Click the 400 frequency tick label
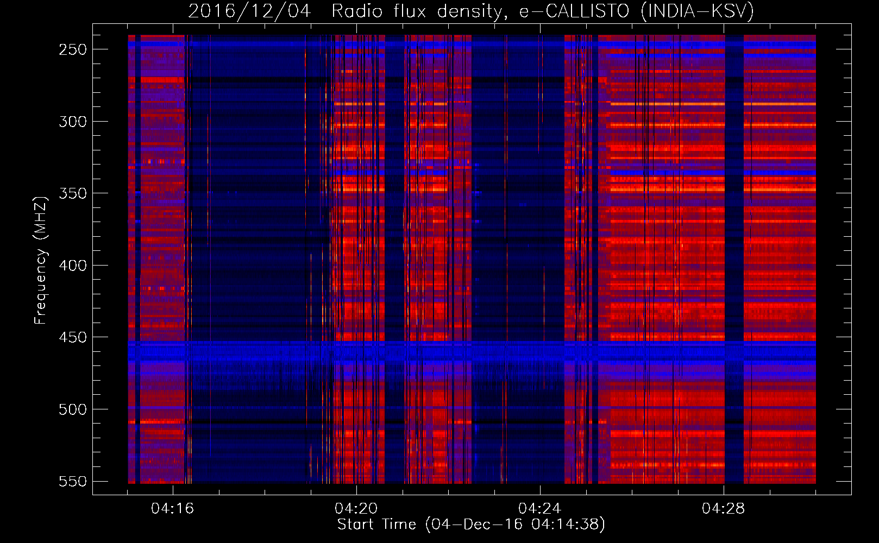 point(73,266)
